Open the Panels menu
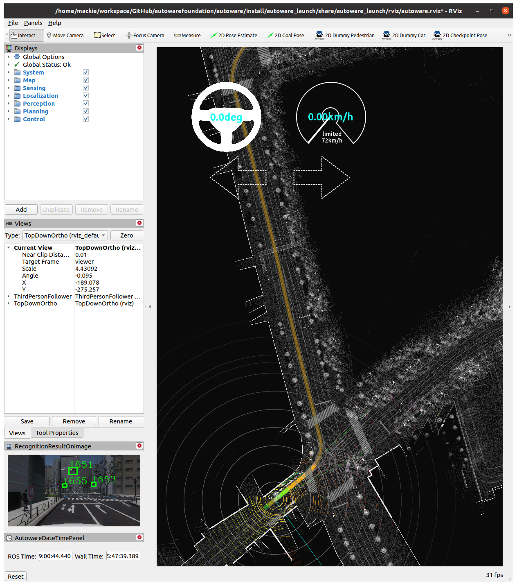The width and height of the screenshot is (517, 586). point(33,23)
